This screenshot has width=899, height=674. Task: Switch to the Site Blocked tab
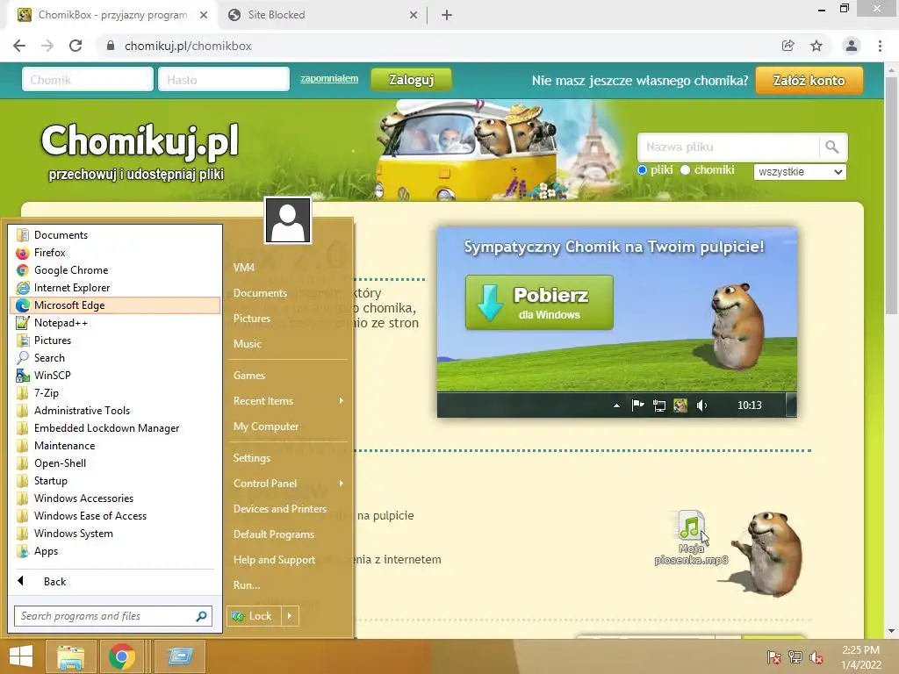321,15
